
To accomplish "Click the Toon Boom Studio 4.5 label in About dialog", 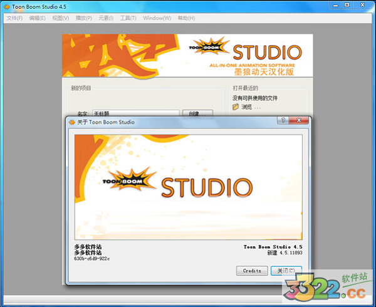I will tap(273, 247).
